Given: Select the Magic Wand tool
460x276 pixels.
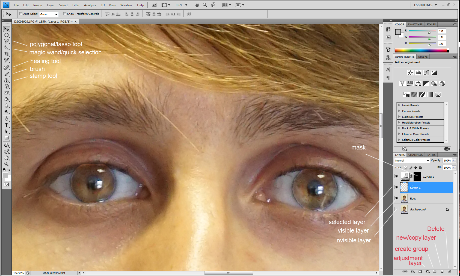Looking at the screenshot, I should (x=7, y=48).
